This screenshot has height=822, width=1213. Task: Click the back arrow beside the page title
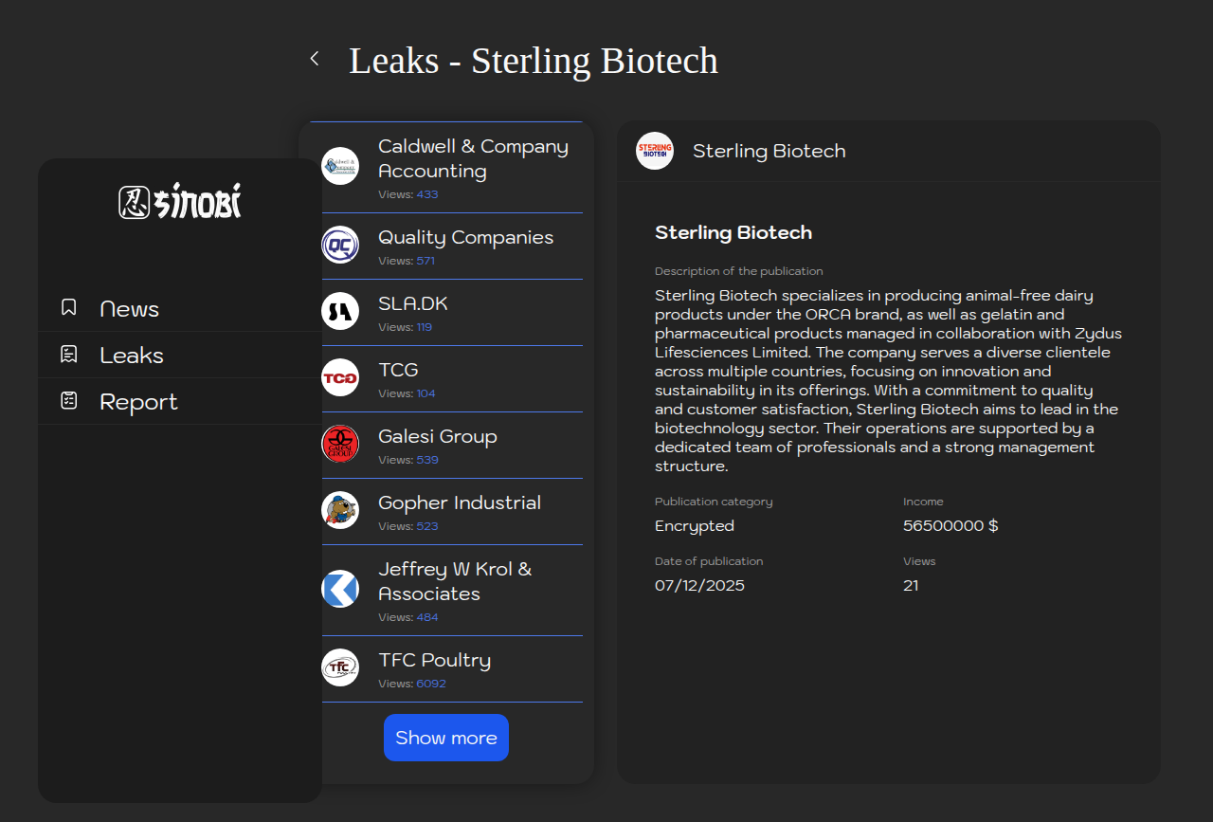(315, 59)
